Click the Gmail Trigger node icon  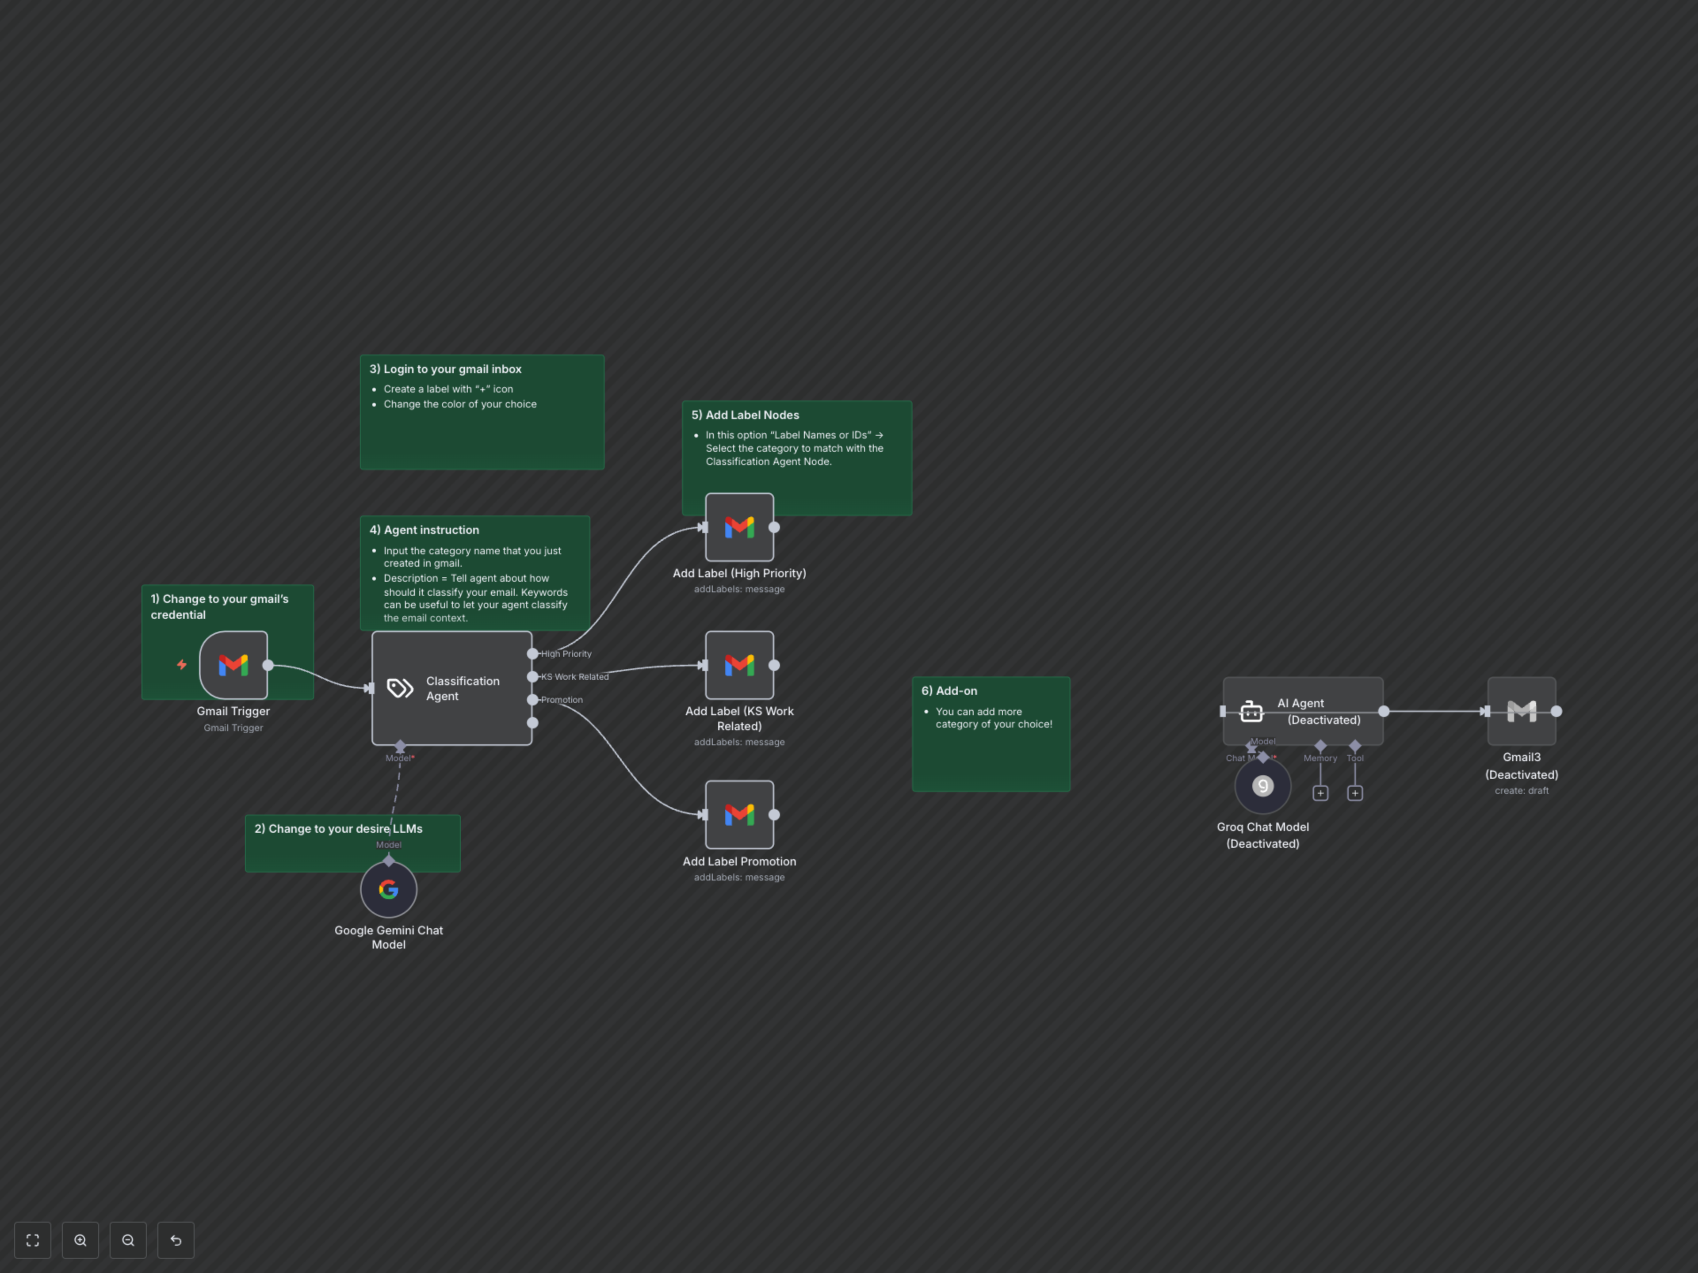coord(233,664)
